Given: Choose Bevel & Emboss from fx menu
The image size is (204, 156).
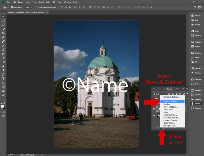Looking at the screenshot, I should tap(172, 101).
